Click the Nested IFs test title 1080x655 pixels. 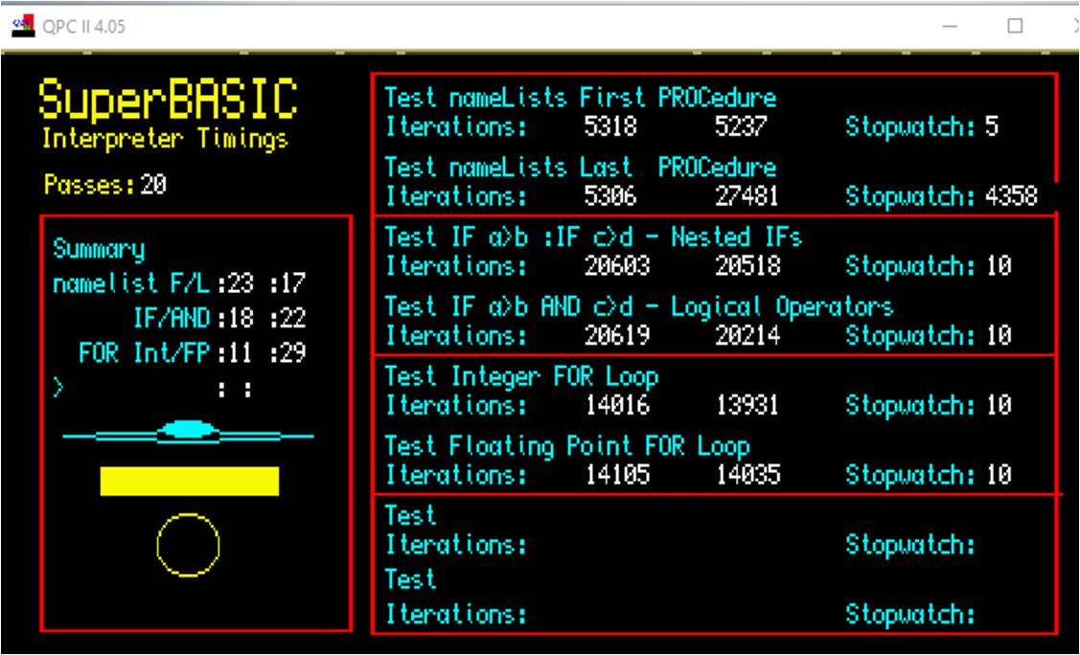coord(593,237)
